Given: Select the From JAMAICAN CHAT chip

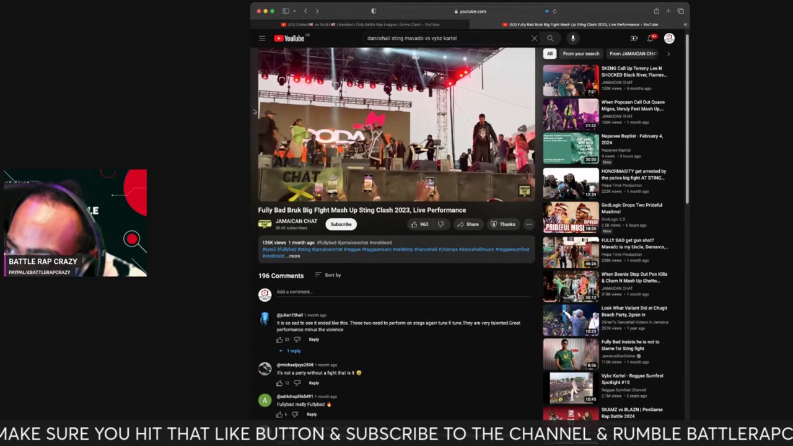Looking at the screenshot, I should click(x=633, y=54).
